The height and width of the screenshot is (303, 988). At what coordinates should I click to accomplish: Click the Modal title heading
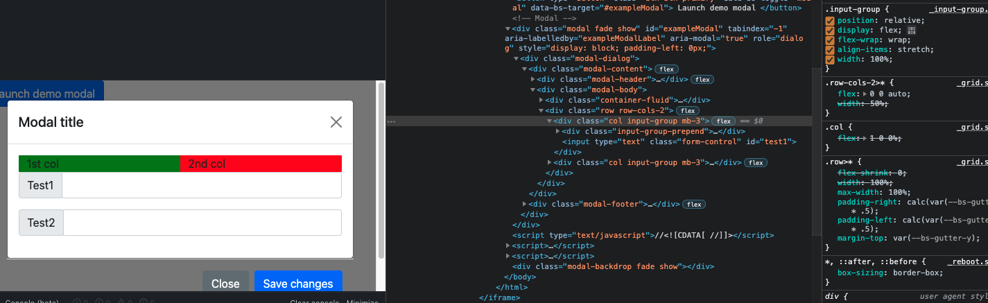(x=51, y=122)
